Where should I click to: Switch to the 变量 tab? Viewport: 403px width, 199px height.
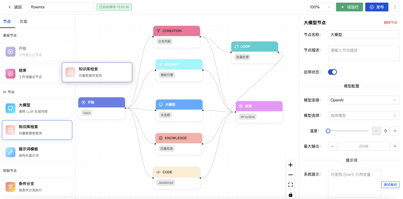click(24, 22)
